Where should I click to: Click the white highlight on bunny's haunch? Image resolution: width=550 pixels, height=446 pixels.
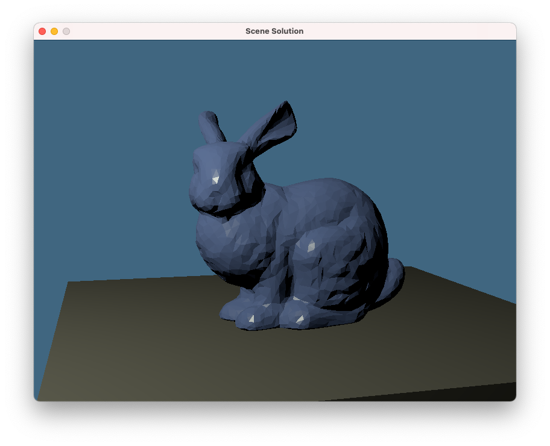[x=311, y=245]
